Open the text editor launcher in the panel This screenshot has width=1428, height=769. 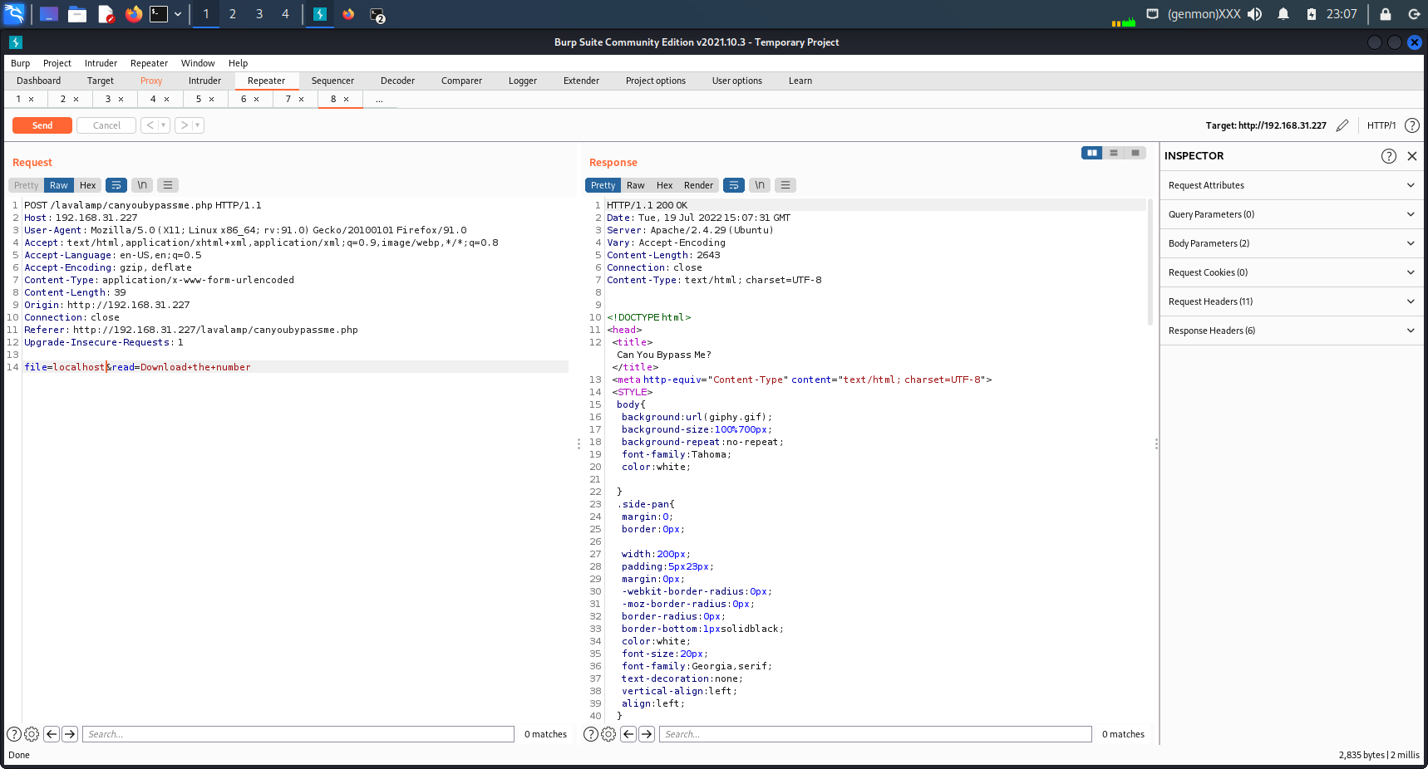[x=106, y=14]
